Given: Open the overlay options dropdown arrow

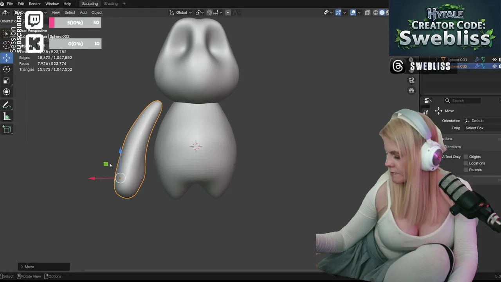Looking at the screenshot, I should point(359,13).
